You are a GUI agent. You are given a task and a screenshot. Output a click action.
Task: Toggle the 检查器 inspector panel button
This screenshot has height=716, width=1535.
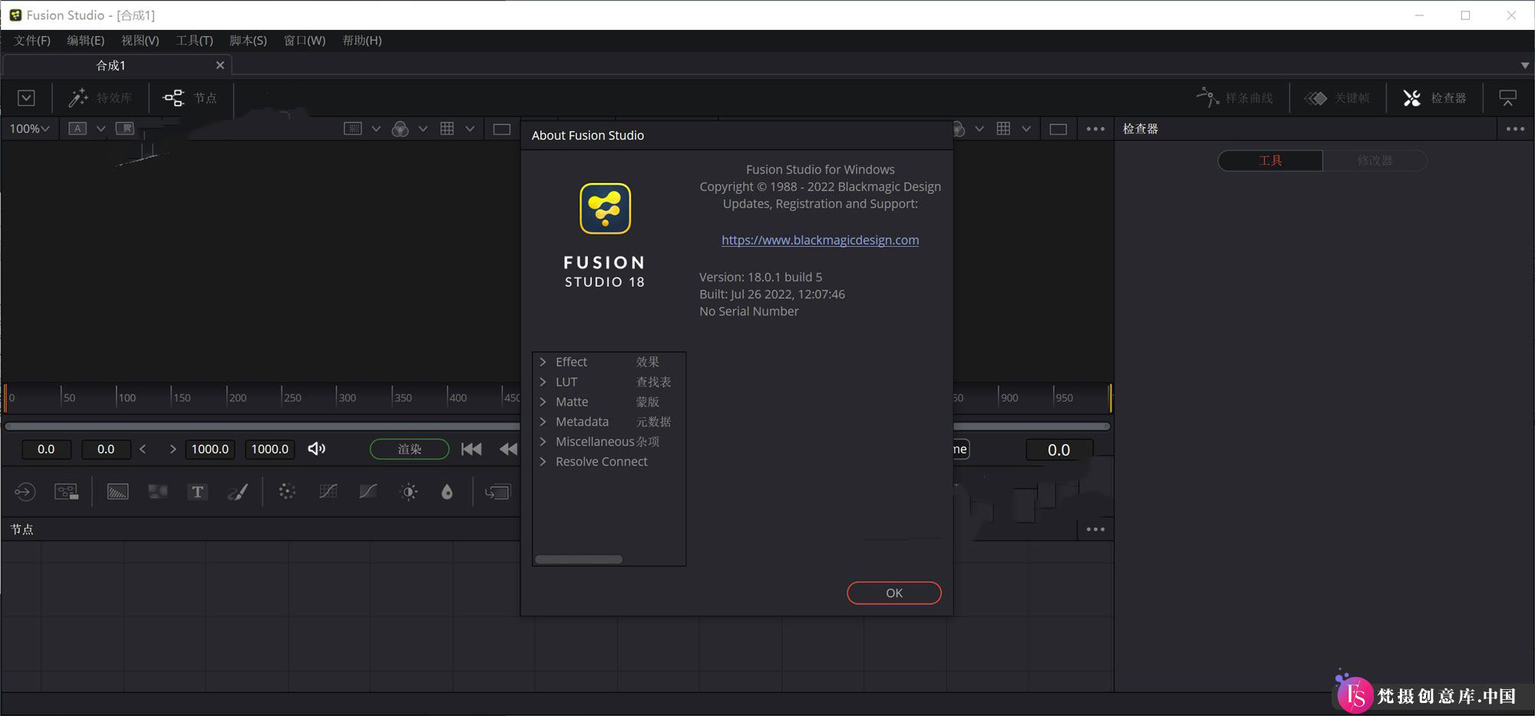tap(1435, 98)
